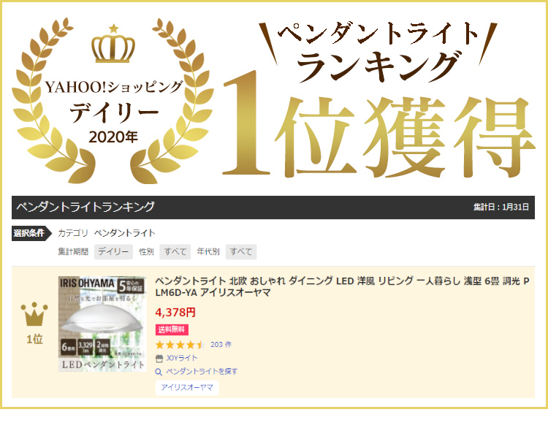Click the 1位 rank text

tap(34, 339)
